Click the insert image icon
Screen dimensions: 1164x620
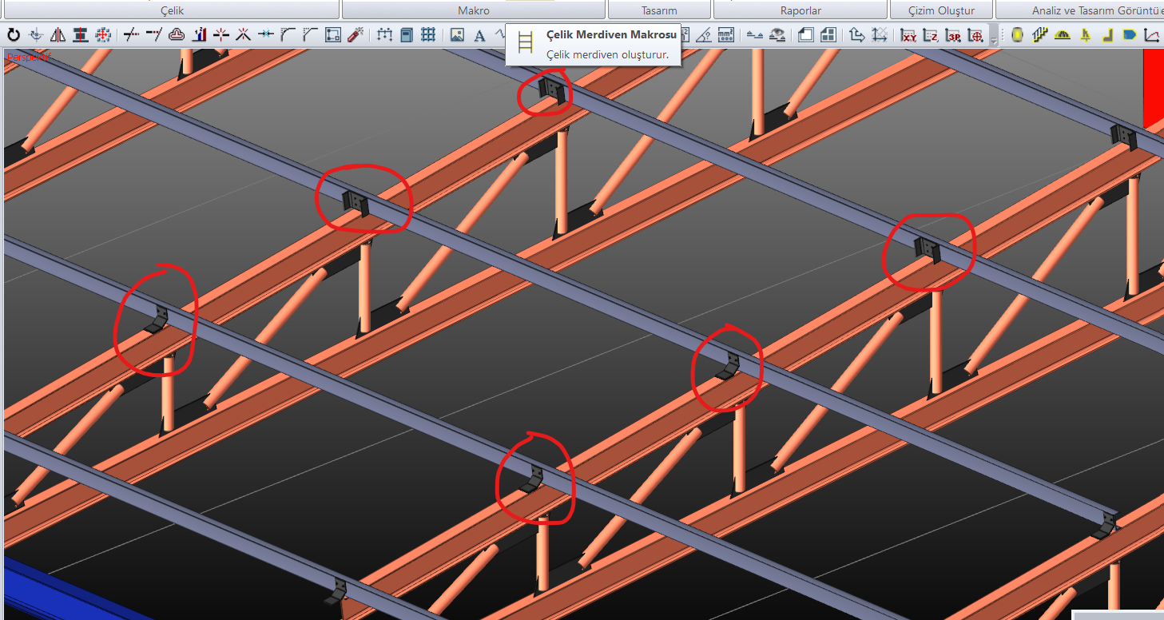457,35
